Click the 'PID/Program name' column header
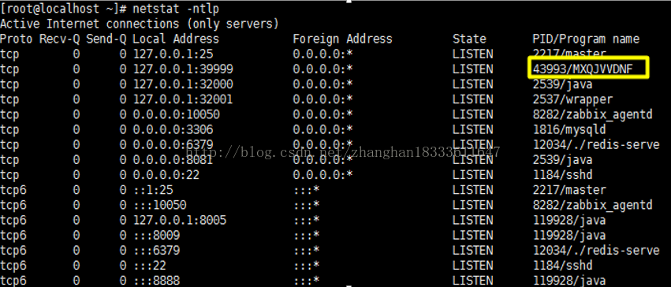Viewport: 671px width, 287px height. click(586, 39)
